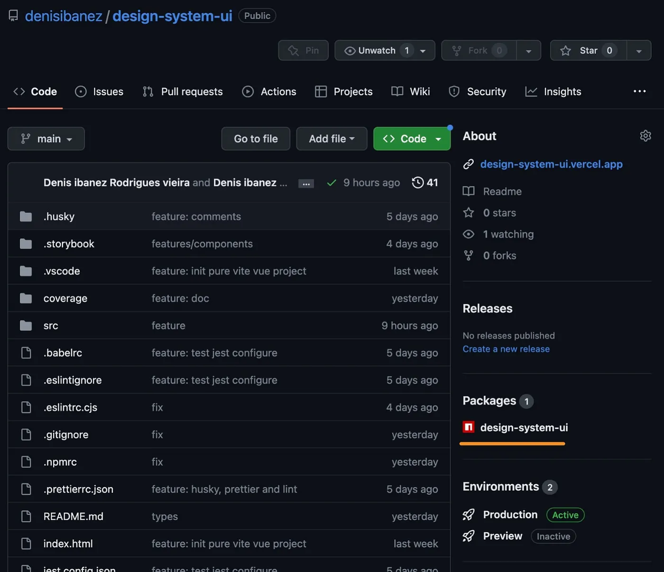Open the green Code dropdown
The height and width of the screenshot is (572, 664).
(412, 139)
